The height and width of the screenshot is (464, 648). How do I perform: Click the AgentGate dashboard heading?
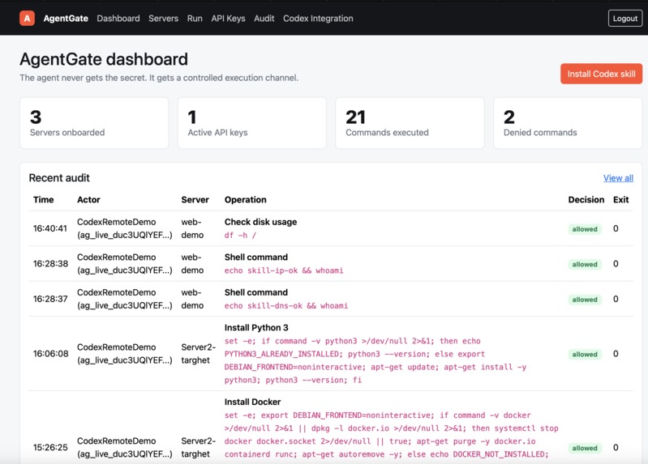[x=104, y=59]
